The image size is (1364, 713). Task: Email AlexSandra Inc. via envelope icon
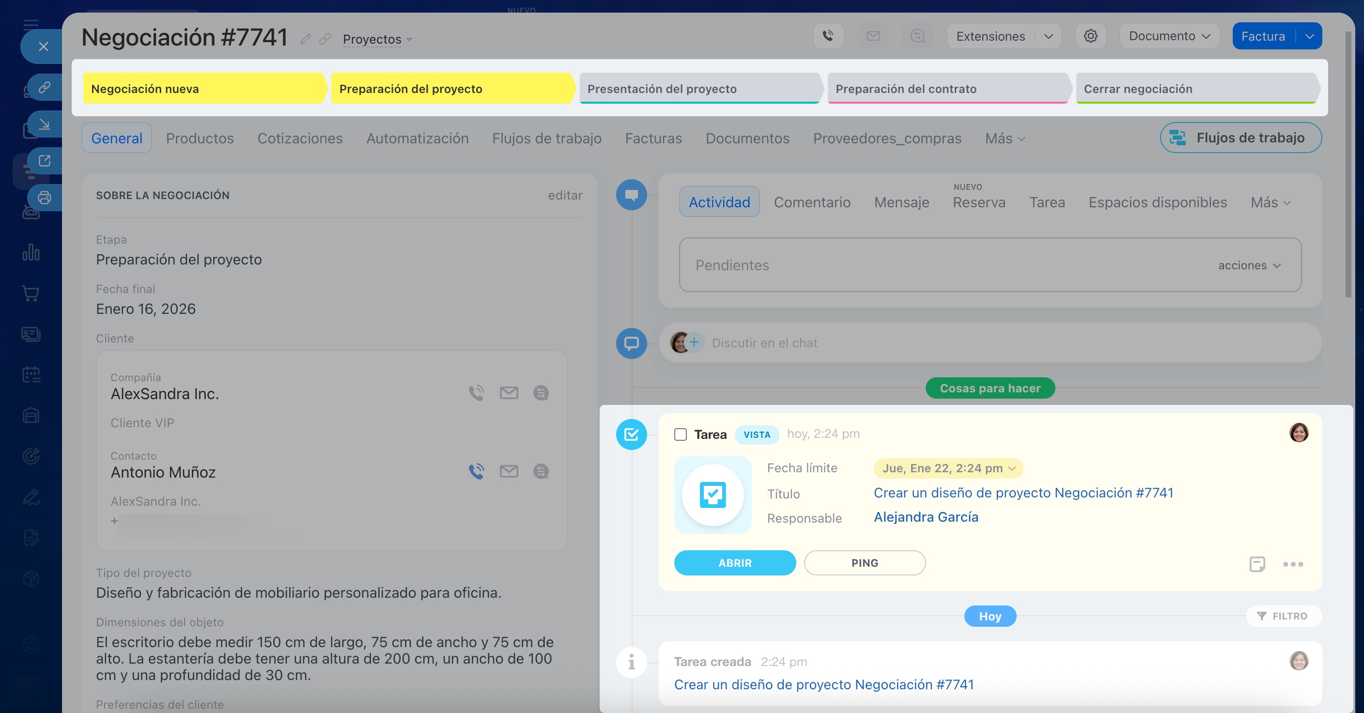[x=508, y=393]
